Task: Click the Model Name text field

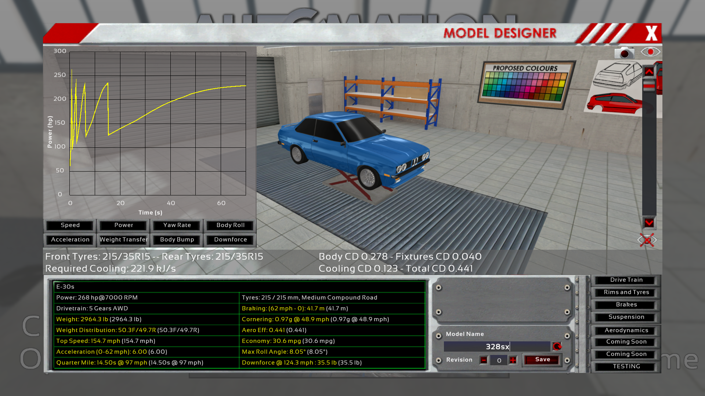Action: click(497, 346)
